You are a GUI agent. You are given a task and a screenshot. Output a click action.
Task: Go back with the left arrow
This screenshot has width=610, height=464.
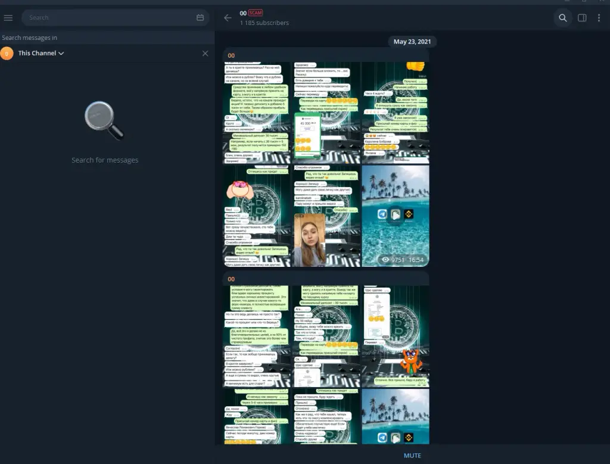pyautogui.click(x=228, y=18)
